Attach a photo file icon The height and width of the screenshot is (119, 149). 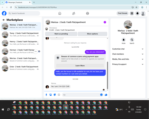point(50,95)
